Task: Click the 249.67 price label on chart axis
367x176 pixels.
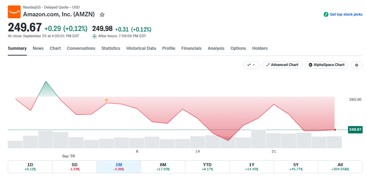Action: (x=355, y=130)
